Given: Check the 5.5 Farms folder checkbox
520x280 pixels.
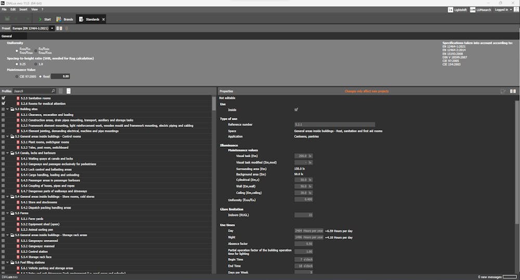Looking at the screenshot, I should (4, 213).
